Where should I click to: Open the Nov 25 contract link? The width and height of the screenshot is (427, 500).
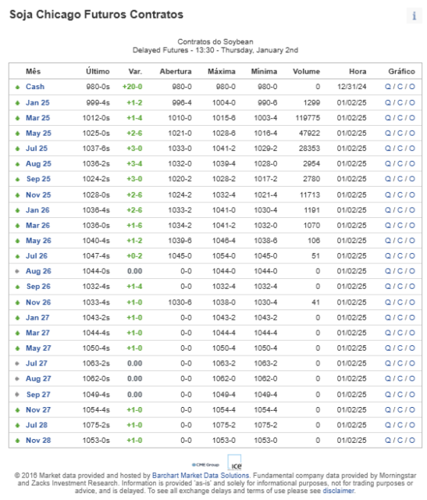[x=38, y=195]
